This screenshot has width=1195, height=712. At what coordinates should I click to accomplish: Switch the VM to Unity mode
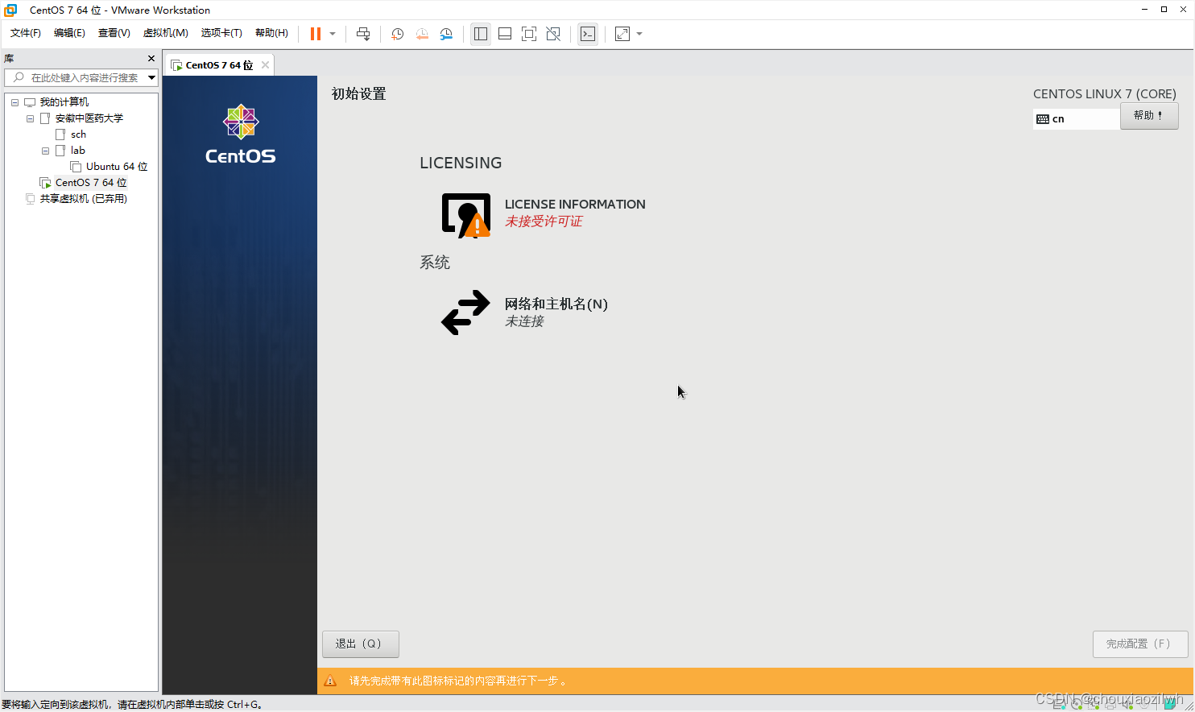[x=553, y=34]
